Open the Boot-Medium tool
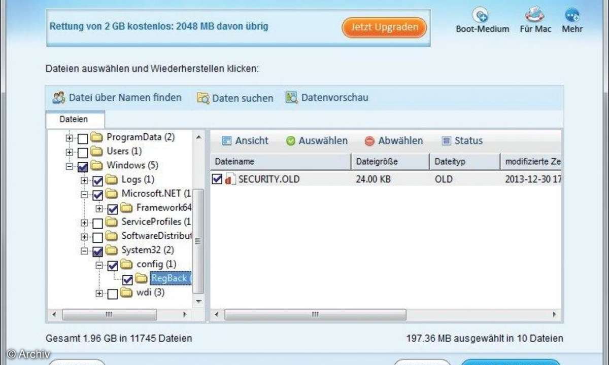The width and height of the screenshot is (609, 365). (x=482, y=20)
